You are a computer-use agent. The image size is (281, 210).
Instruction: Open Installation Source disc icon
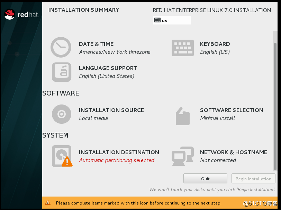point(62,114)
